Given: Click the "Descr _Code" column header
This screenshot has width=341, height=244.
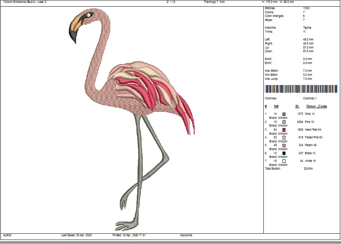Looking at the screenshot, I should (x=317, y=106).
